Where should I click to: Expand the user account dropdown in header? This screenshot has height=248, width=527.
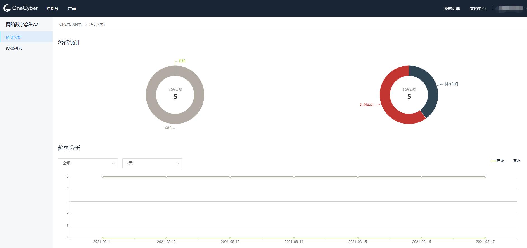(x=511, y=8)
